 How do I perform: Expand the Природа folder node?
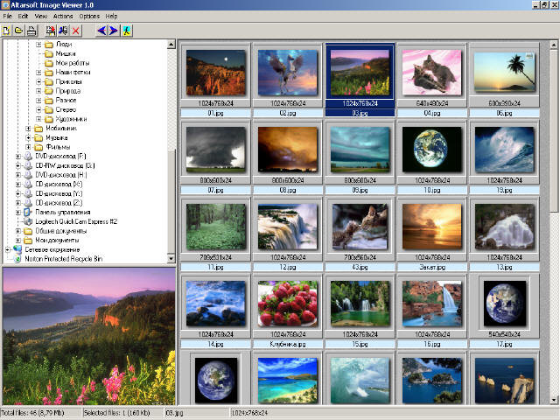pos(38,91)
